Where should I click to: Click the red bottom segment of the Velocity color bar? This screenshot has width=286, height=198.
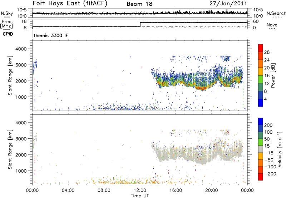point(261,177)
